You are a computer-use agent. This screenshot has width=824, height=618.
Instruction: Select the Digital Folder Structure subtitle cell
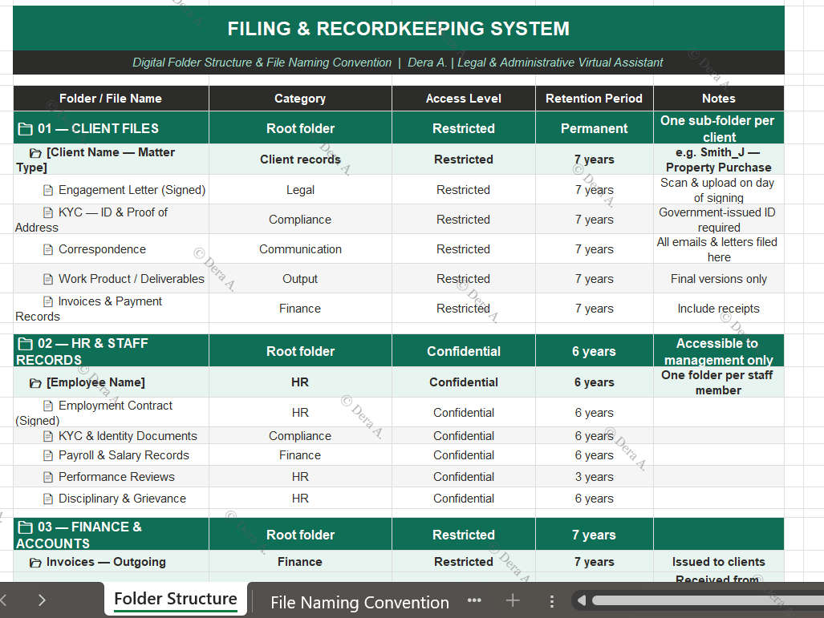coord(398,63)
